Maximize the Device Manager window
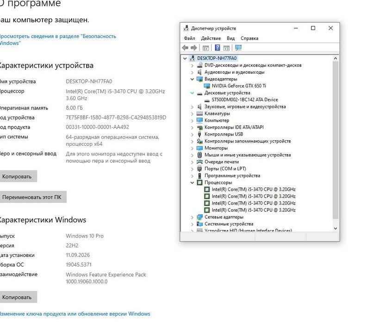Viewport: 366px width, 324px height. 313,28
